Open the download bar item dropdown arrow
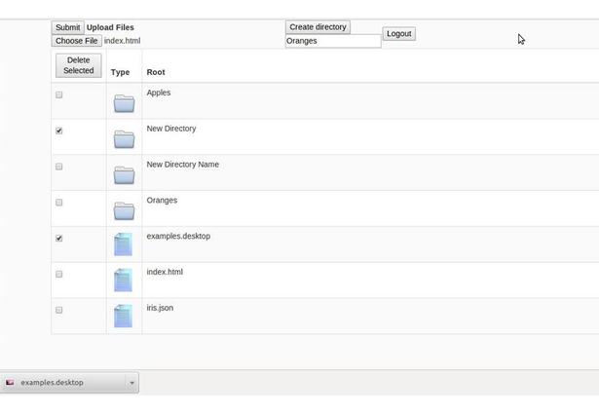The height and width of the screenshot is (413, 599). [131, 383]
